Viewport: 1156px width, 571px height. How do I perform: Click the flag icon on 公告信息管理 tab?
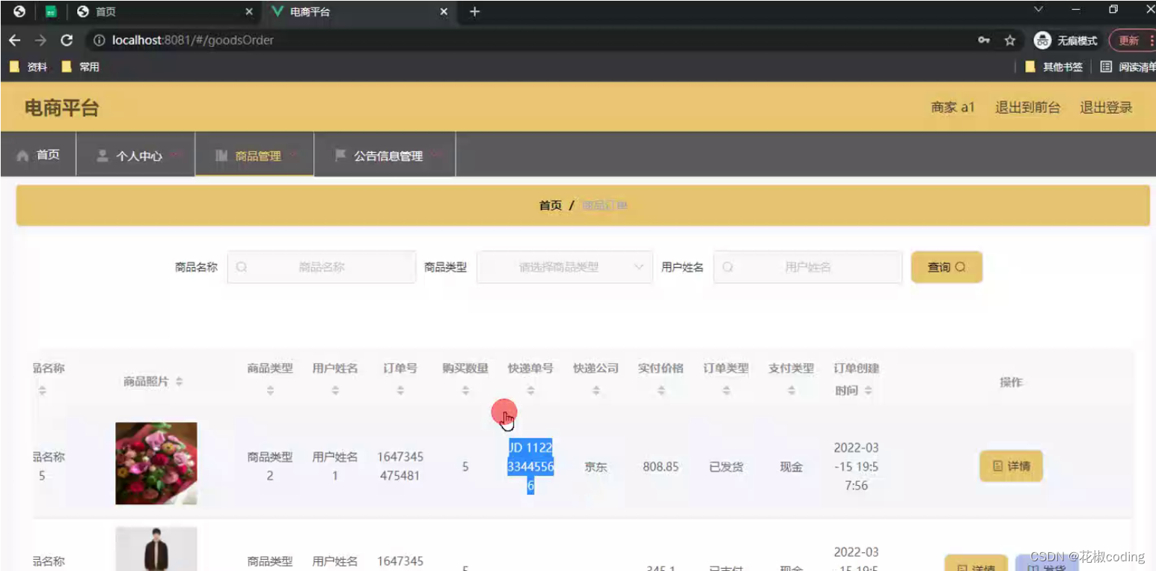click(x=340, y=156)
